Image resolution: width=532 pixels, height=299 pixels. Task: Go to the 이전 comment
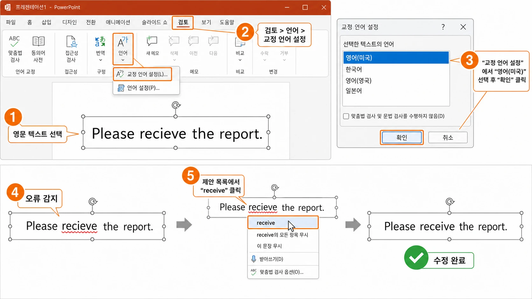193,45
